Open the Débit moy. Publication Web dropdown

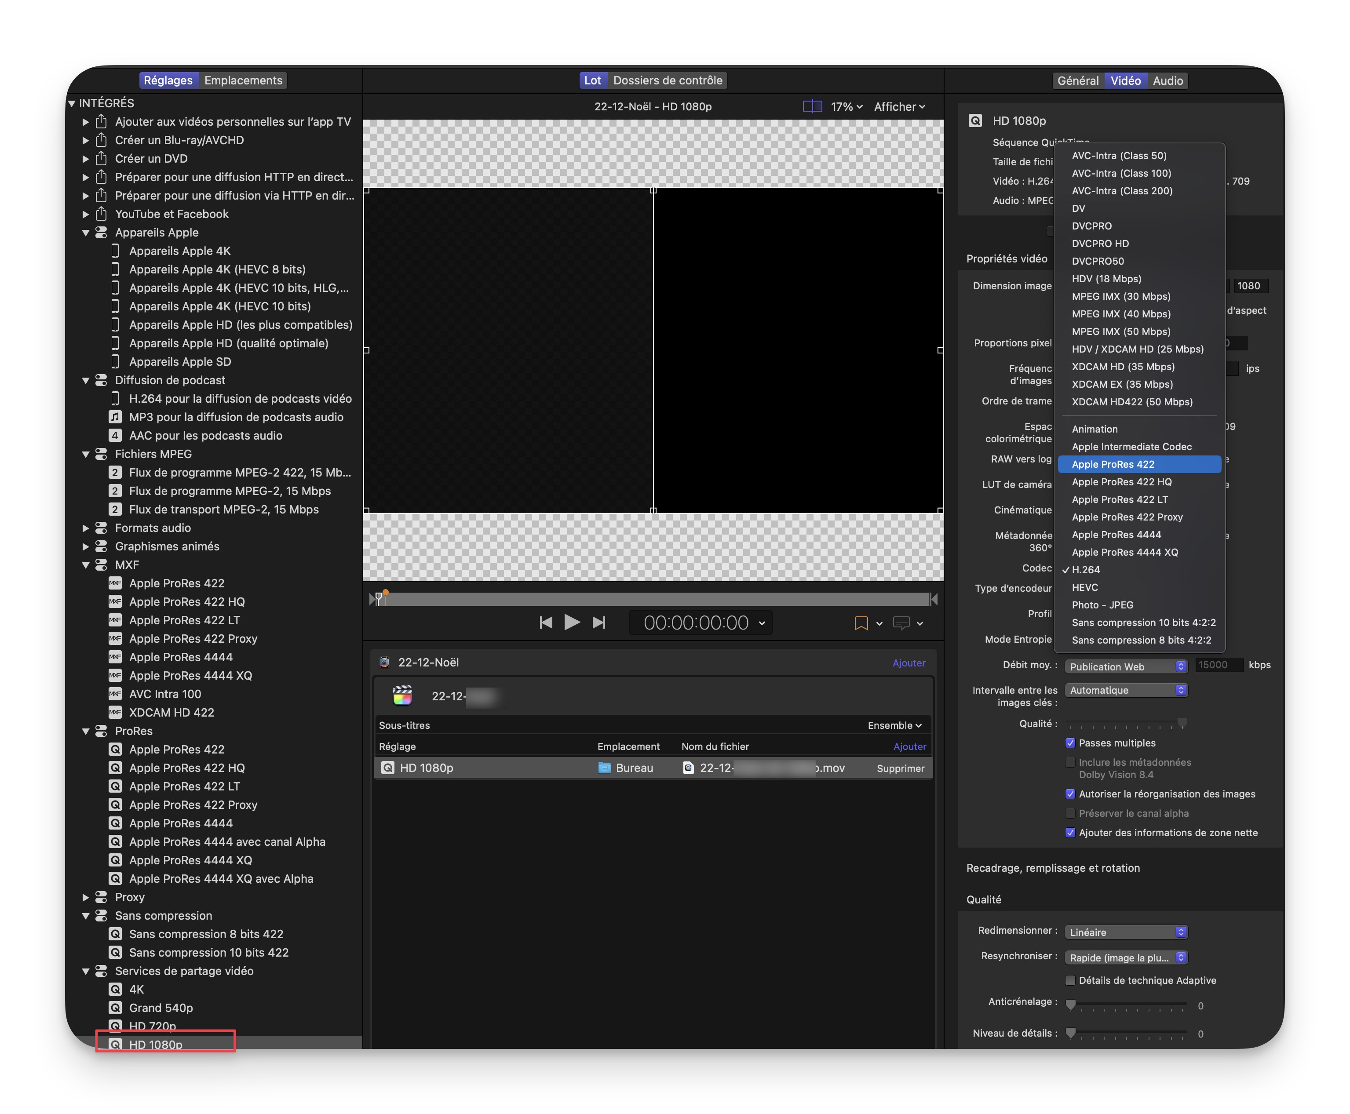point(1125,667)
